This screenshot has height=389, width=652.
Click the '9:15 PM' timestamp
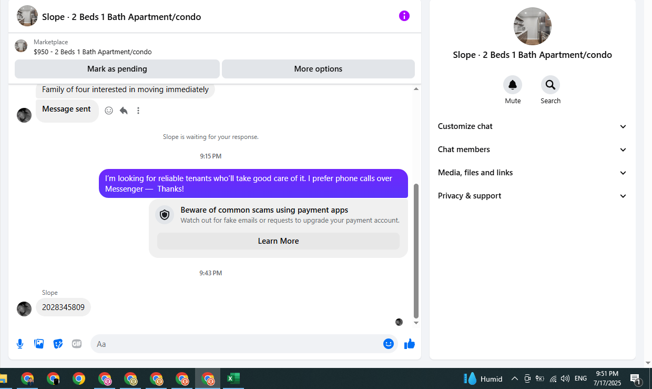(x=211, y=156)
